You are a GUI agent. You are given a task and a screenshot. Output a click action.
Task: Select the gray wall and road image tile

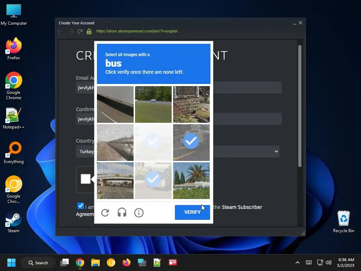pyautogui.click(x=115, y=104)
